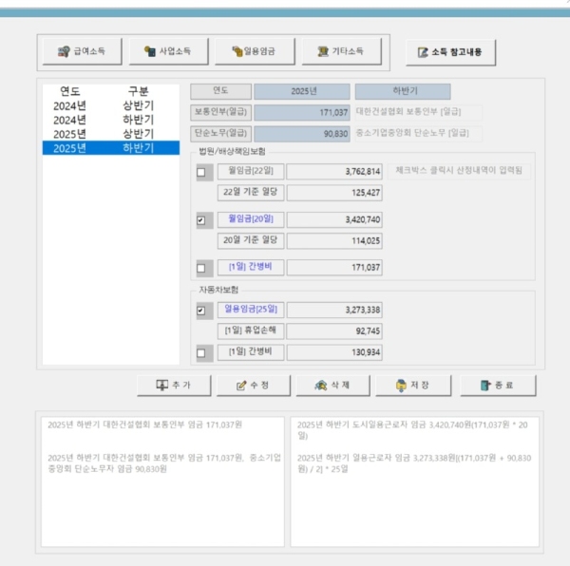Image resolution: width=570 pixels, height=566 pixels.
Task: Click the 수정 button's pencil icon
Action: pyautogui.click(x=241, y=386)
